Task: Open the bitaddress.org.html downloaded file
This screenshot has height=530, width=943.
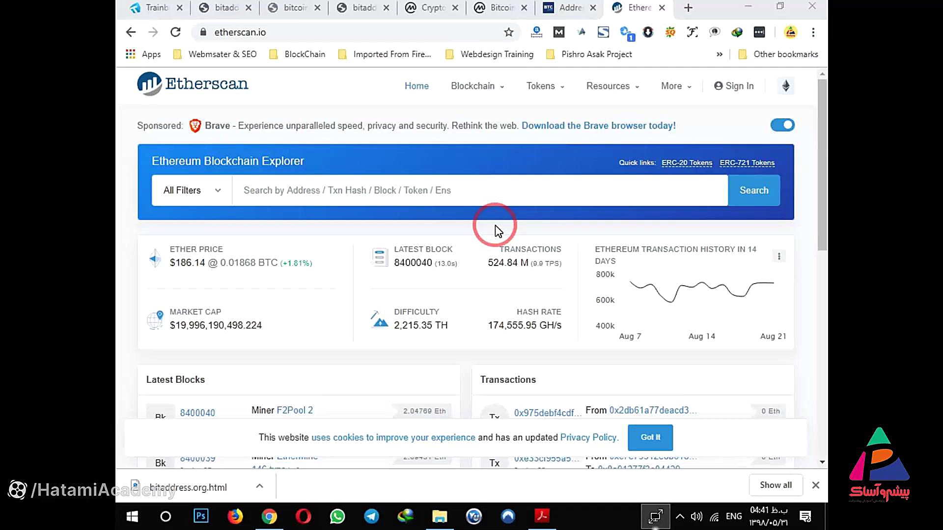Action: (x=188, y=486)
